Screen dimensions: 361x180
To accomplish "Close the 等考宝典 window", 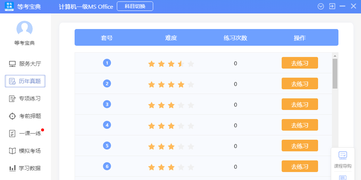I will [353, 6].
